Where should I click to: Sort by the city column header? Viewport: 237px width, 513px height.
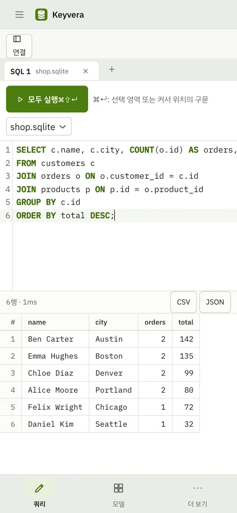[114, 322]
